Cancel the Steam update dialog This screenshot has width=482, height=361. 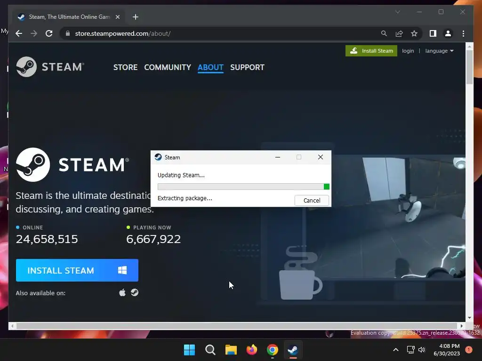(x=312, y=200)
